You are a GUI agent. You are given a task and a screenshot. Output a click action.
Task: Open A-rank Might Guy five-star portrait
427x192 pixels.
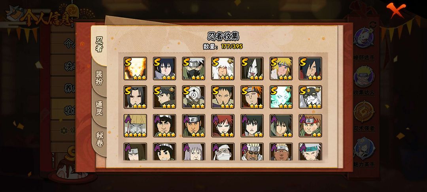(x=164, y=126)
